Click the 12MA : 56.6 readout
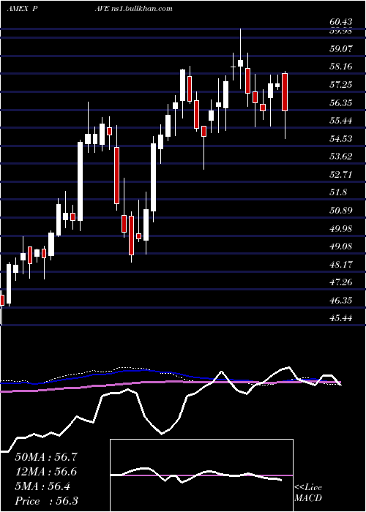The height and width of the screenshot is (512, 366). coord(46,472)
